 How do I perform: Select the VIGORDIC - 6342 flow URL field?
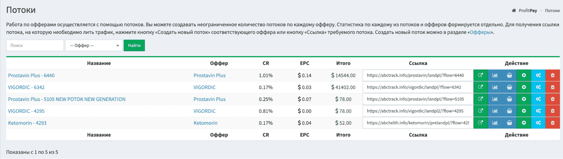tap(418, 87)
